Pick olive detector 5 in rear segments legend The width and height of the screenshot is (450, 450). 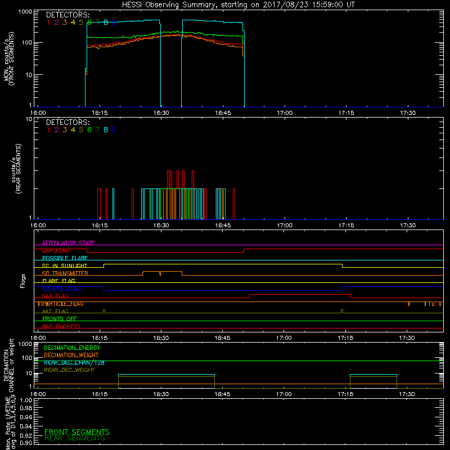click(81, 130)
